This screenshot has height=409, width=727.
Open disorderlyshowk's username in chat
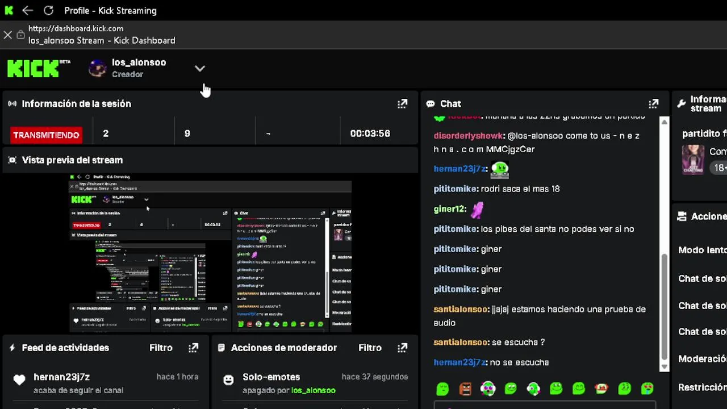tap(469, 136)
